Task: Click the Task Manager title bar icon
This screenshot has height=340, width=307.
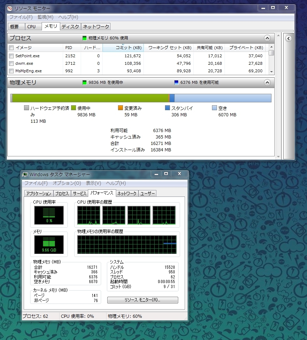Action: pyautogui.click(x=25, y=175)
